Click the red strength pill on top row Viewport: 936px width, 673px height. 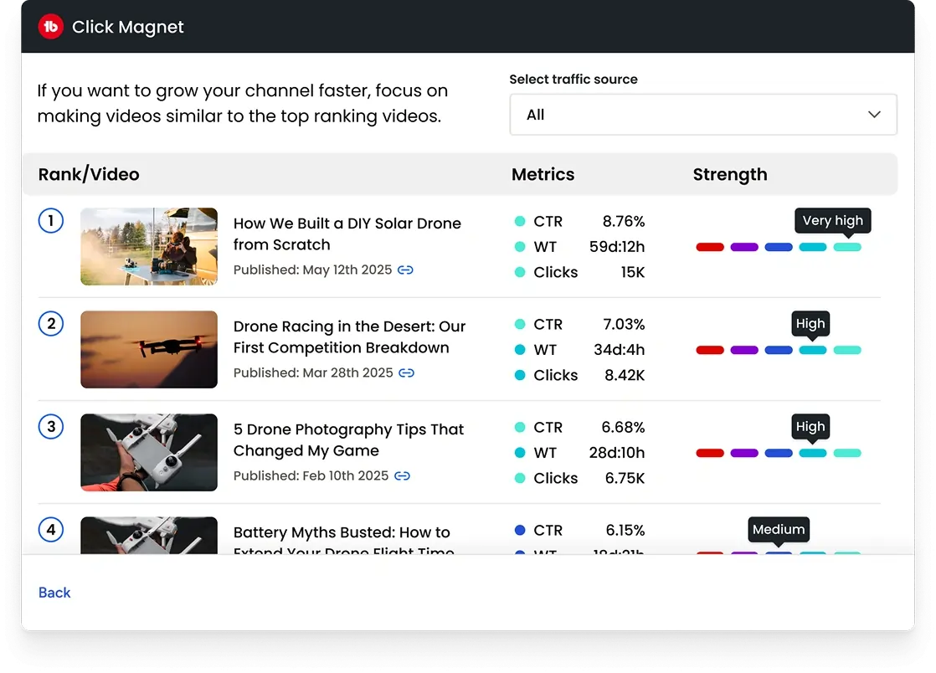(710, 247)
